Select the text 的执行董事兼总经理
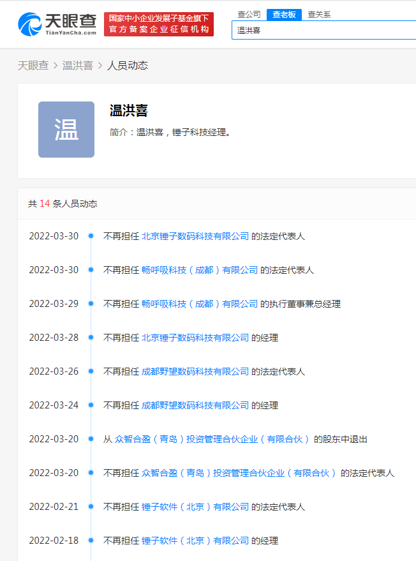 (x=301, y=304)
